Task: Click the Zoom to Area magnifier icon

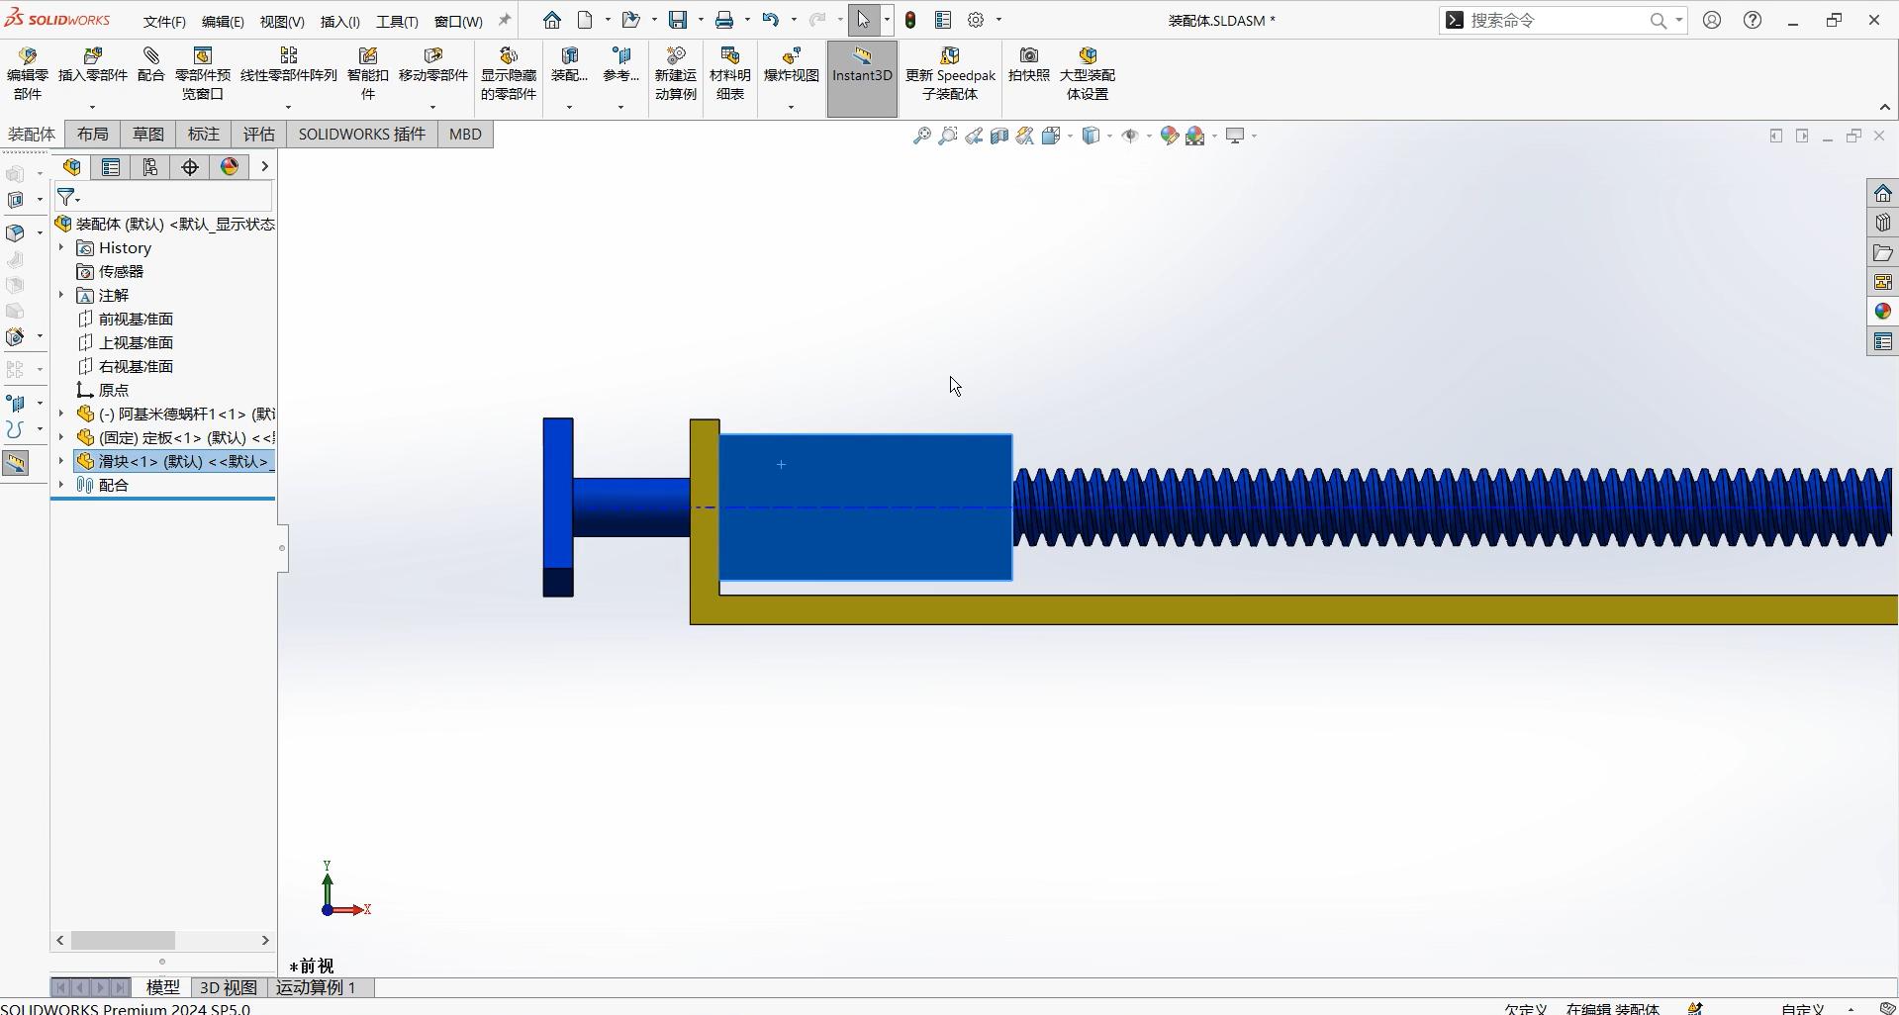Action: pos(948,136)
